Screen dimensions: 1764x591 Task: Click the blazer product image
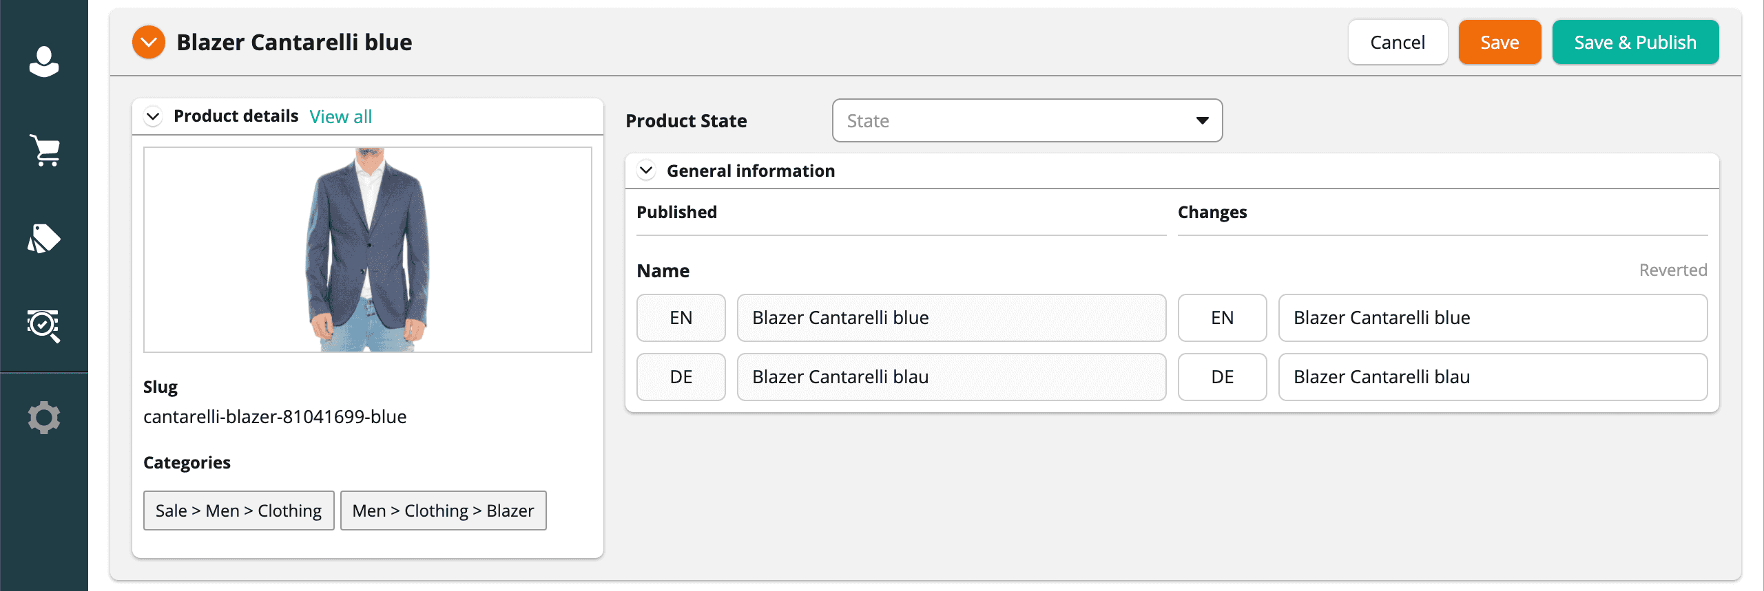point(368,250)
